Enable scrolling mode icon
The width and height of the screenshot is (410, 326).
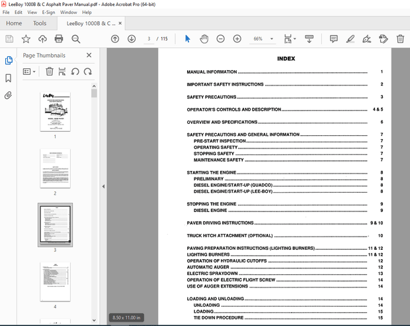[309, 39]
